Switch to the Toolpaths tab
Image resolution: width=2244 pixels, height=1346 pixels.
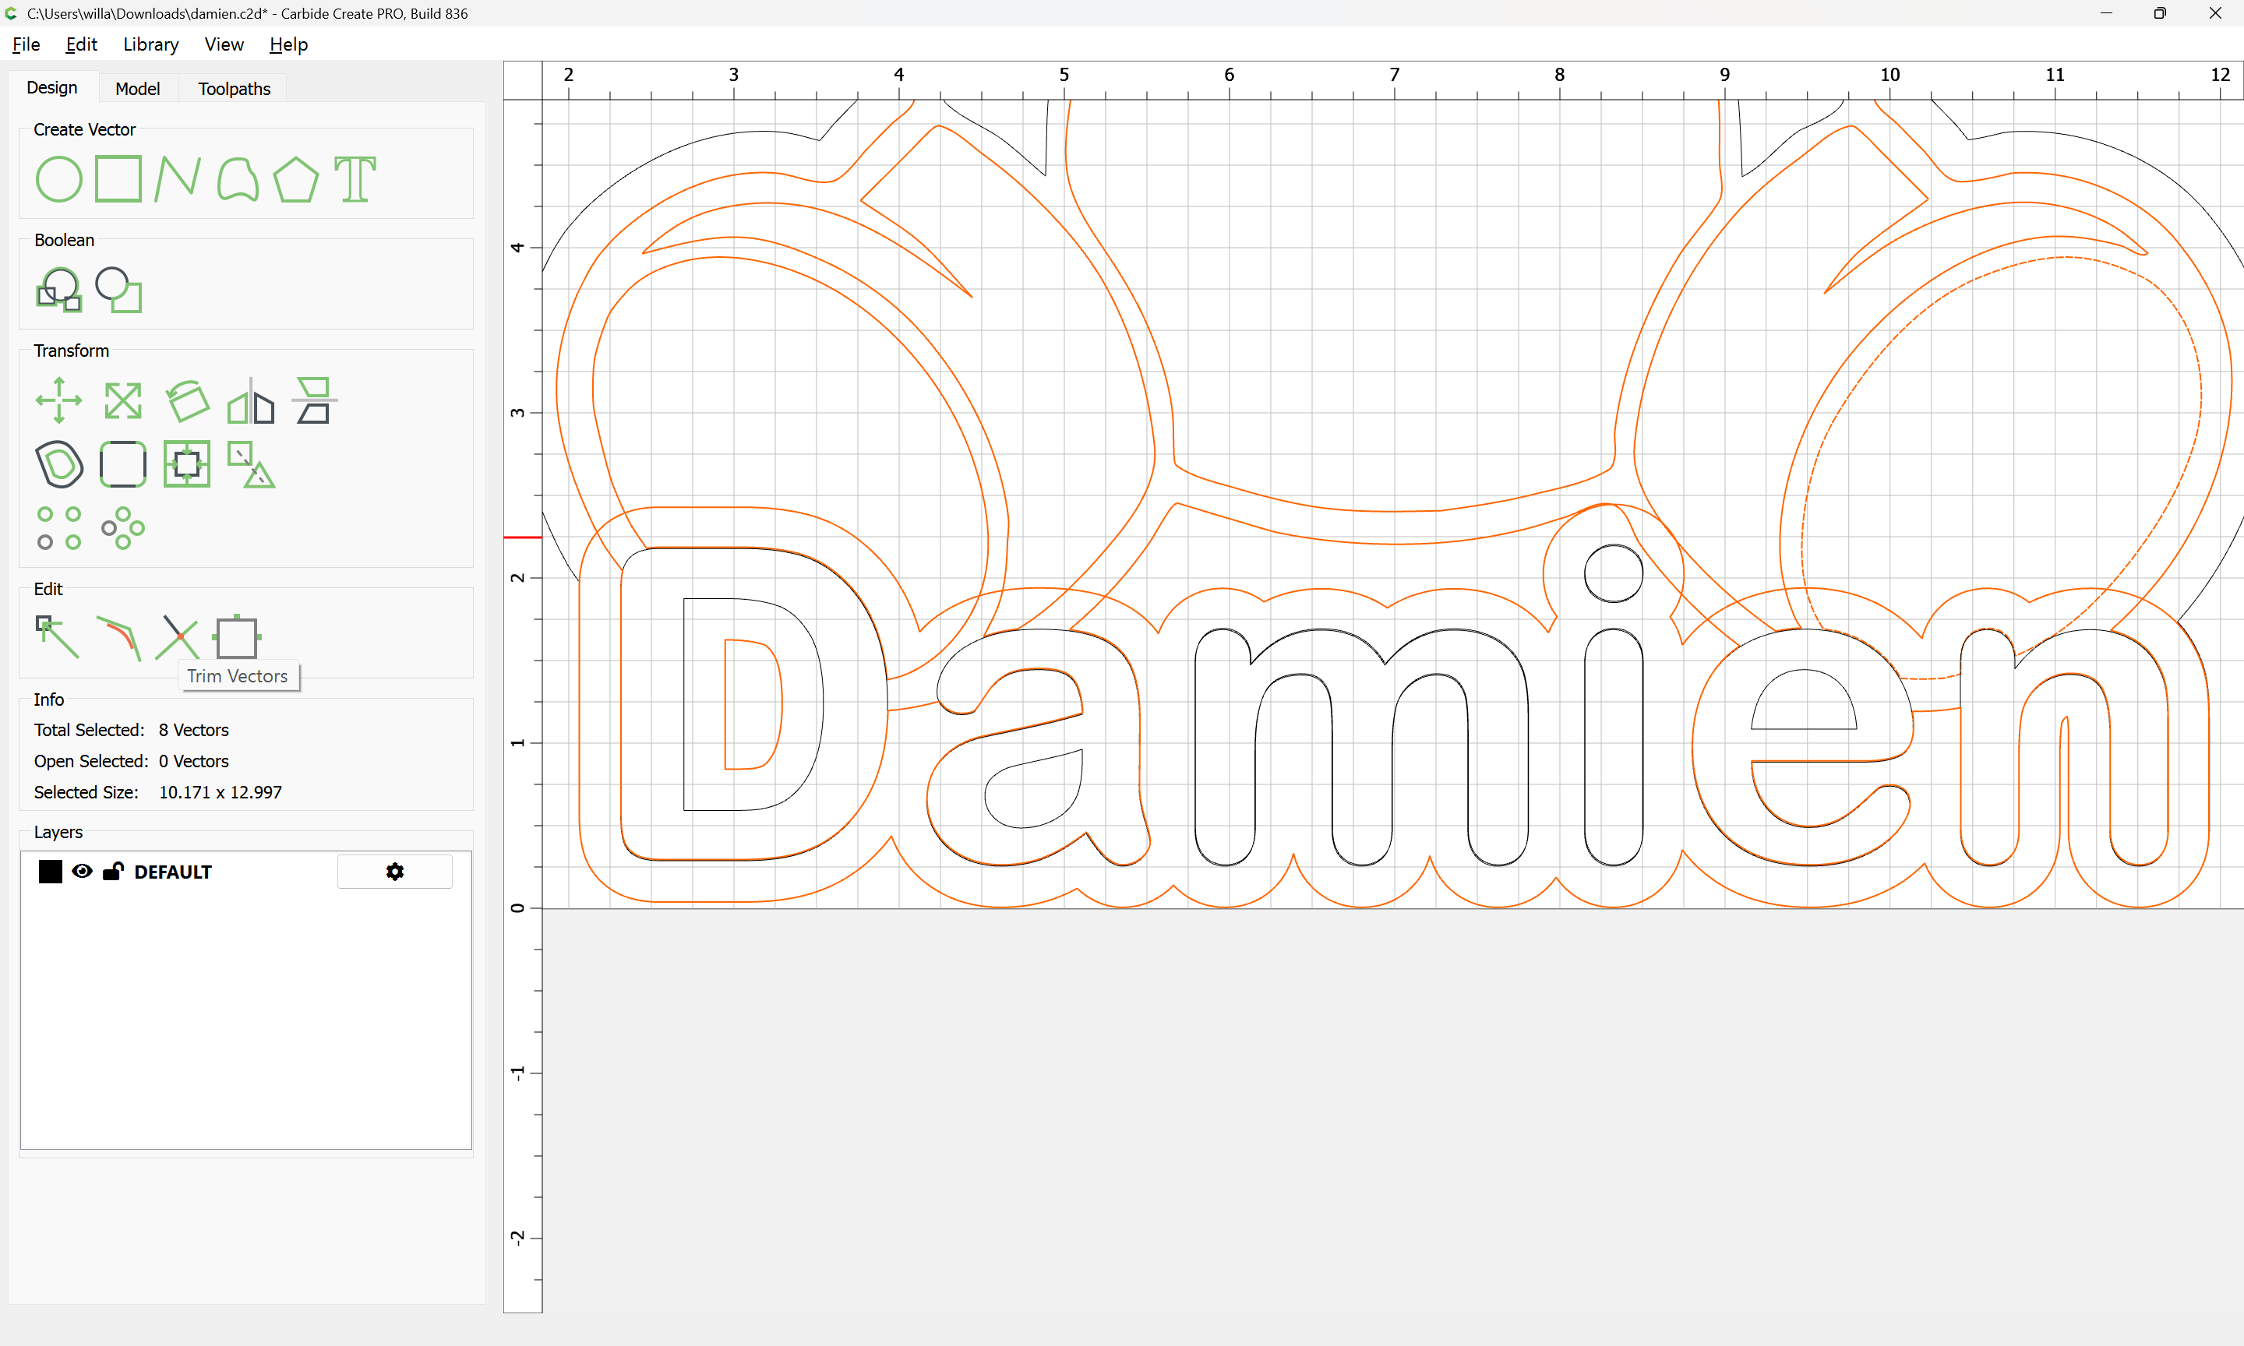(234, 89)
